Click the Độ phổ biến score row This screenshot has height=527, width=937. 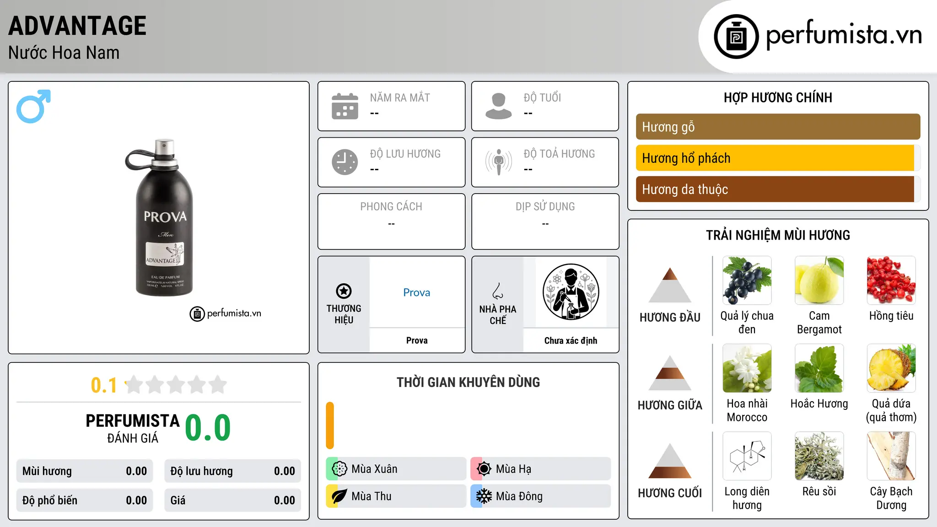(85, 500)
